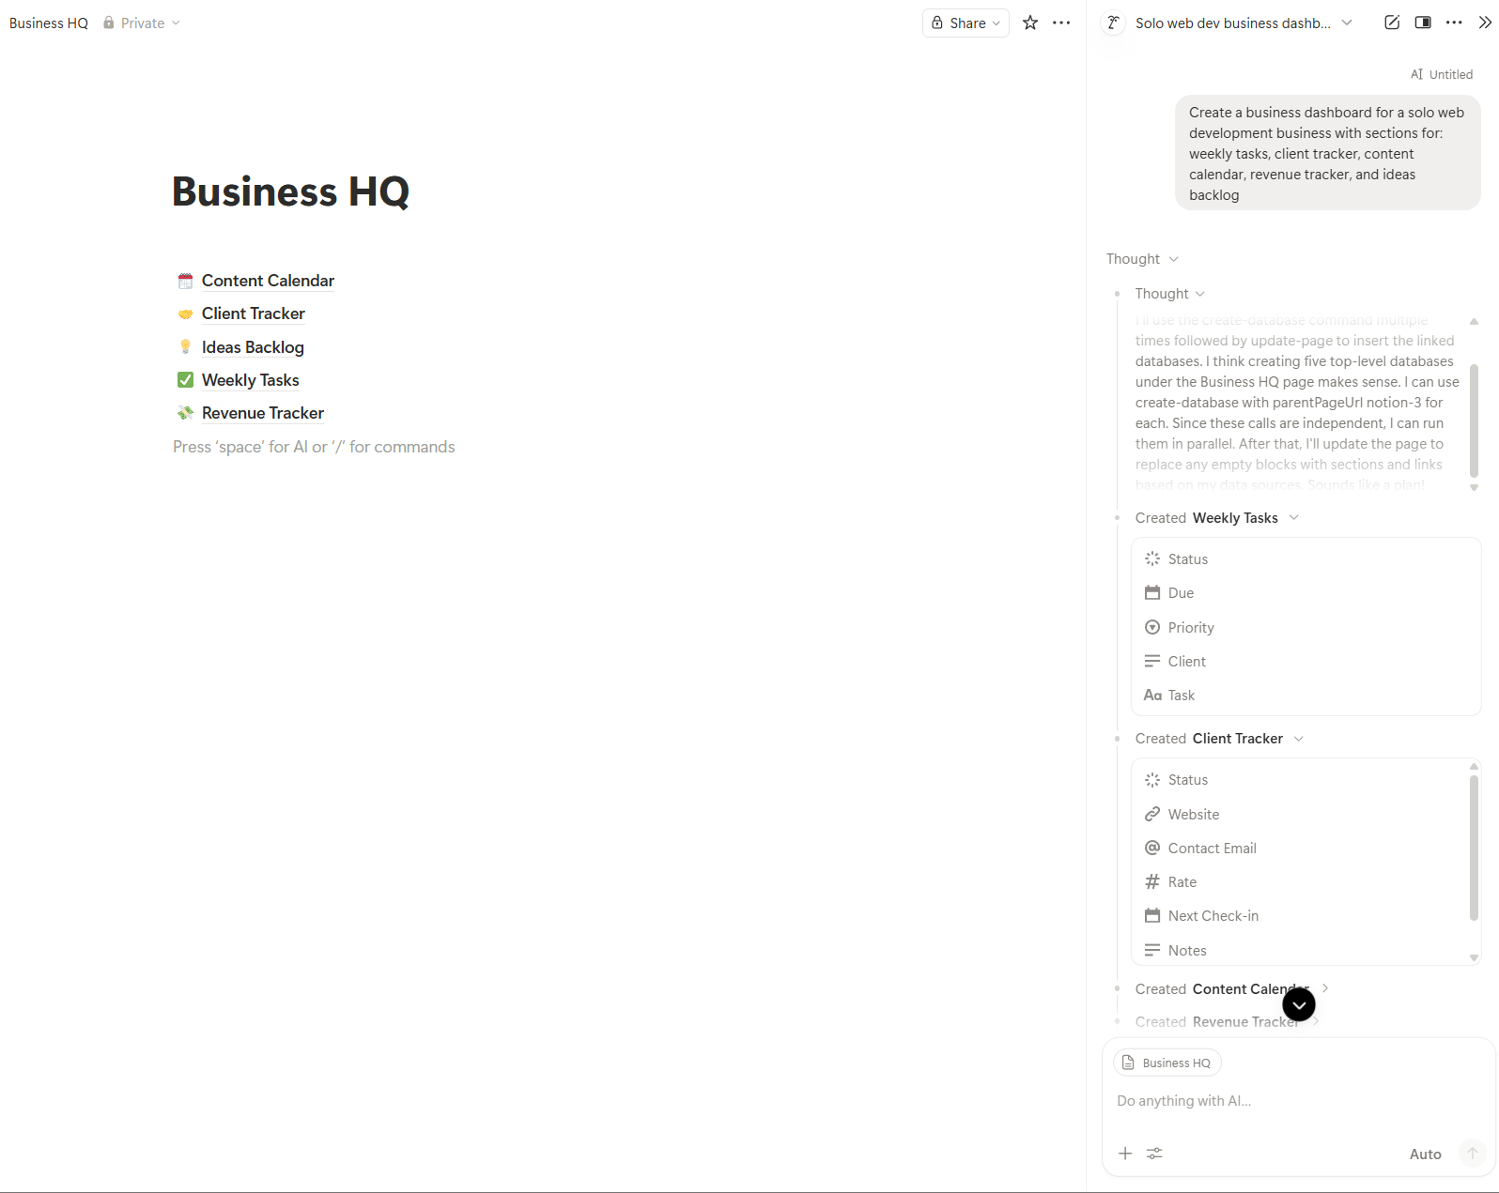Click the Rate number hash icon
Image resolution: width=1499 pixels, height=1193 pixels.
tap(1152, 881)
